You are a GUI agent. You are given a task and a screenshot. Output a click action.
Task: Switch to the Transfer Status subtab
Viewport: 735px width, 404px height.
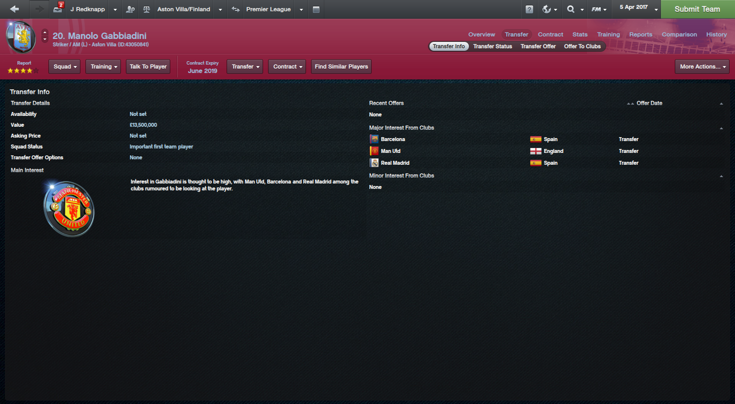[x=492, y=46]
